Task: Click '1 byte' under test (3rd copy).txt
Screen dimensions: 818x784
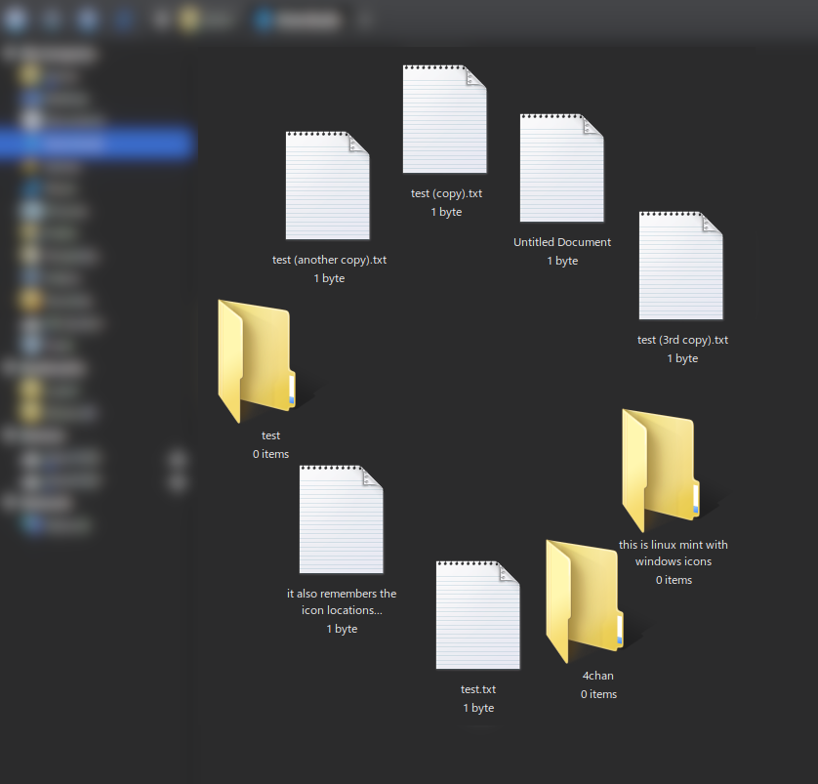Action: point(682,358)
